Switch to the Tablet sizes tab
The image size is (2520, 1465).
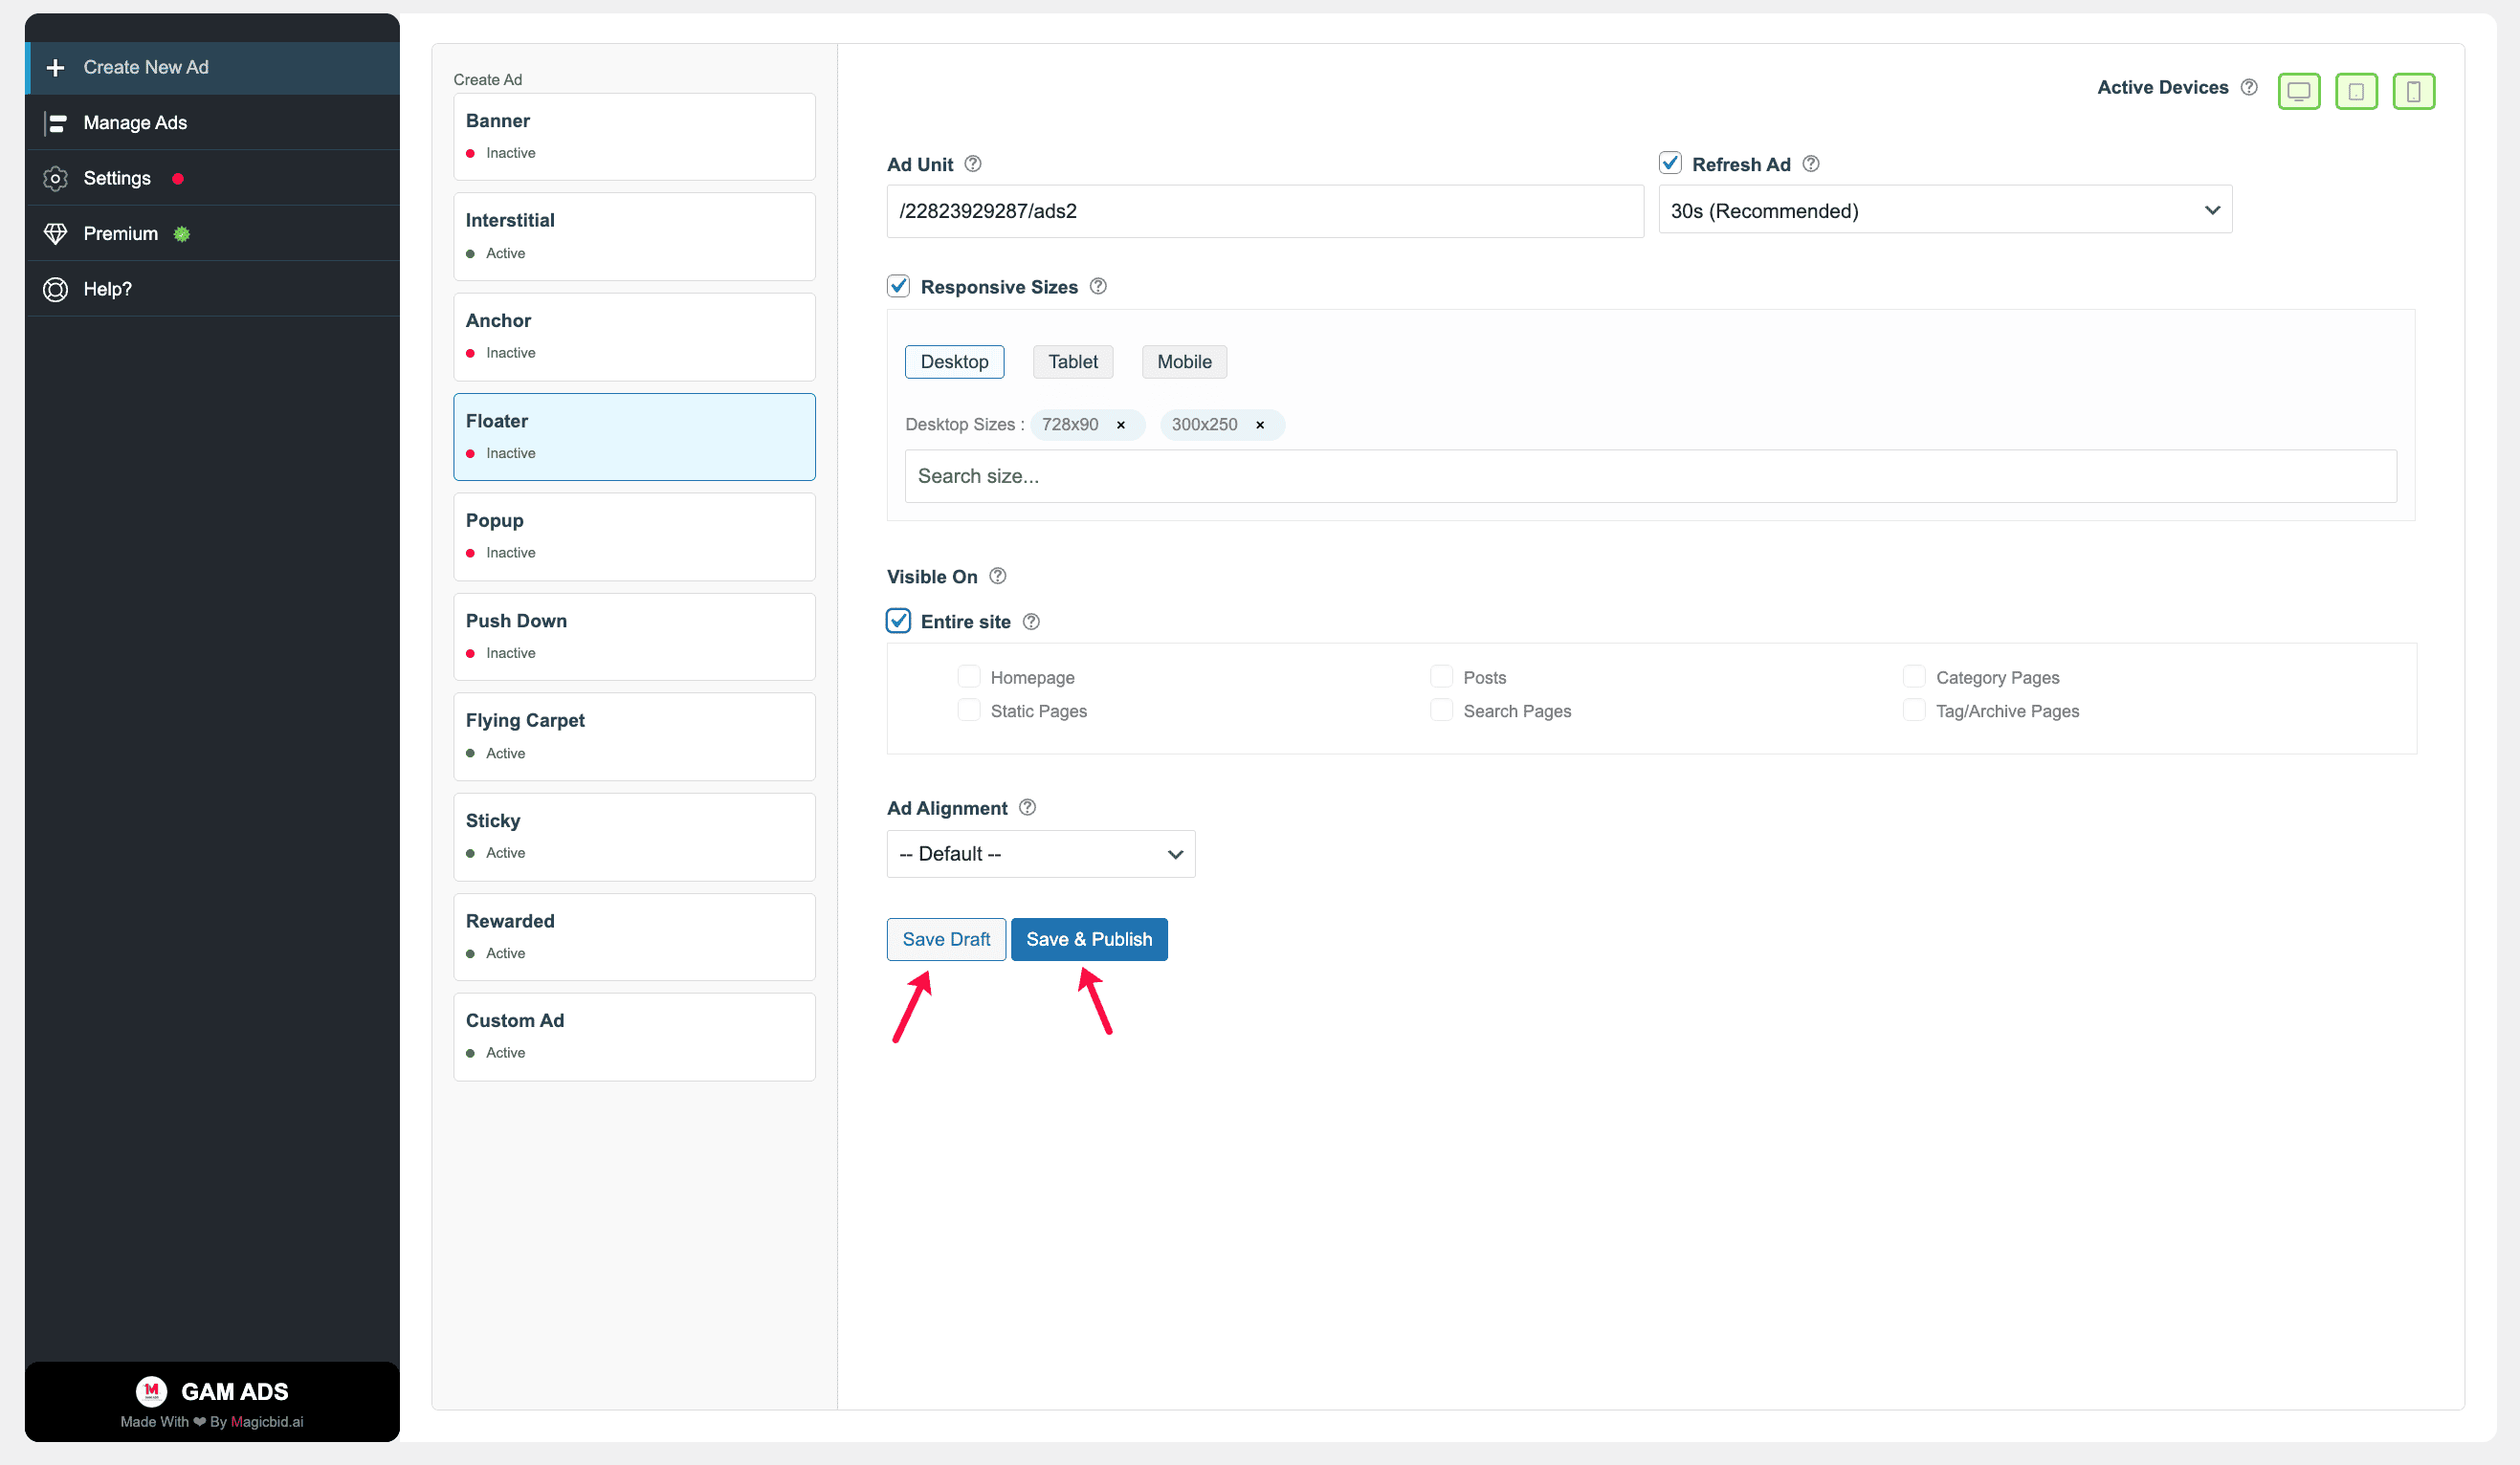[1073, 361]
